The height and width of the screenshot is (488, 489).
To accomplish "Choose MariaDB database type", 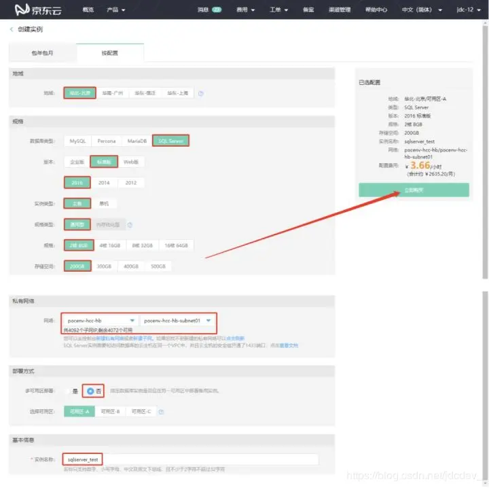I will point(137,141).
